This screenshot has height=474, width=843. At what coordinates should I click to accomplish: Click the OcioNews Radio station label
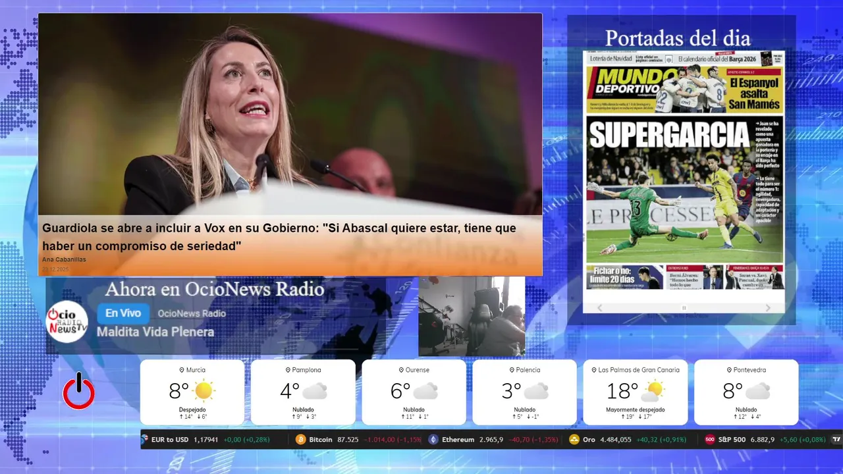(x=192, y=313)
